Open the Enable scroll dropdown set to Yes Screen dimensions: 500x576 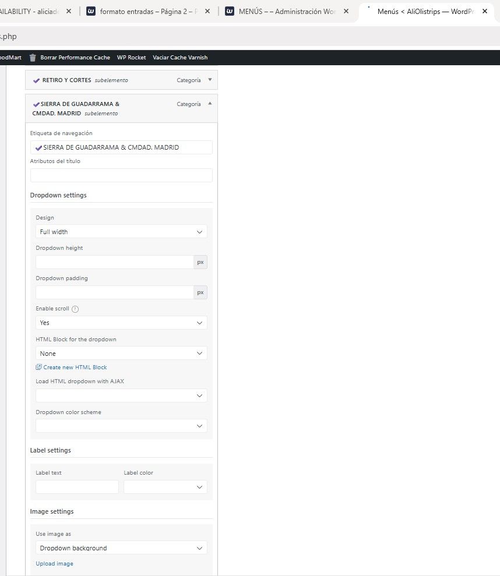(121, 323)
